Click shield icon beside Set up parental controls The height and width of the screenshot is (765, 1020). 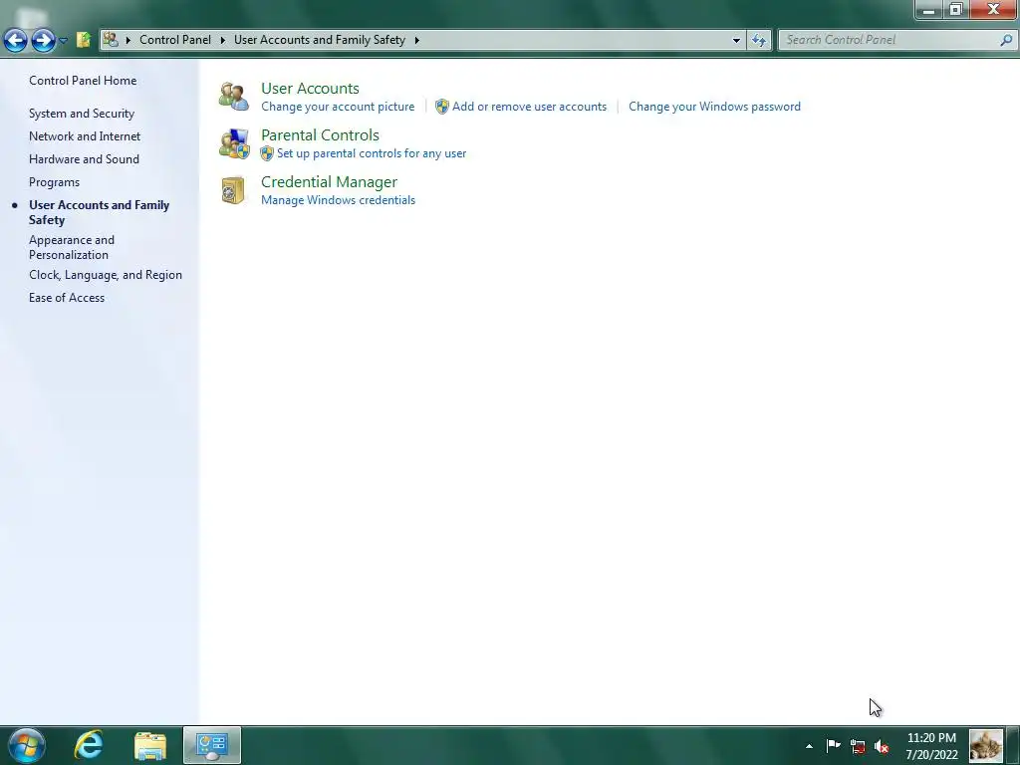(x=267, y=153)
